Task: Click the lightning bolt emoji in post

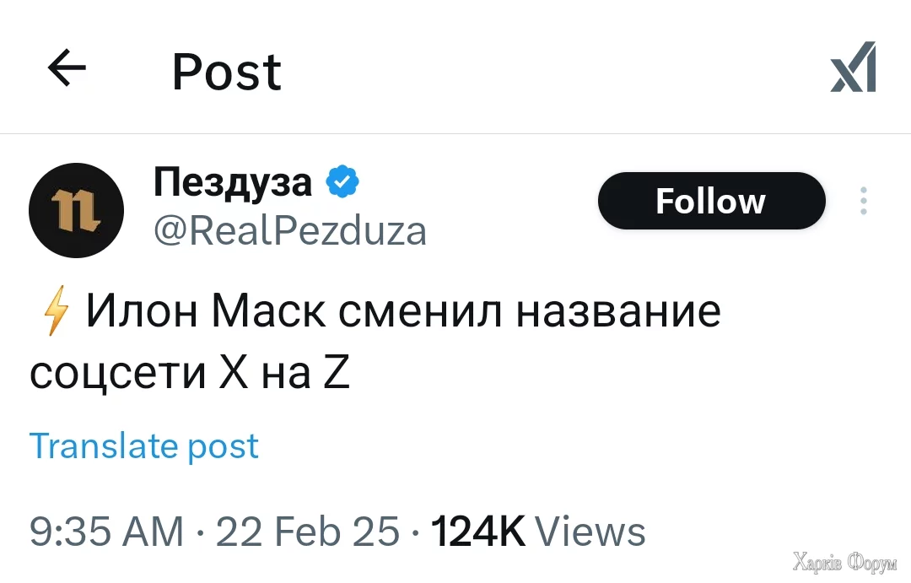Action: [x=54, y=313]
